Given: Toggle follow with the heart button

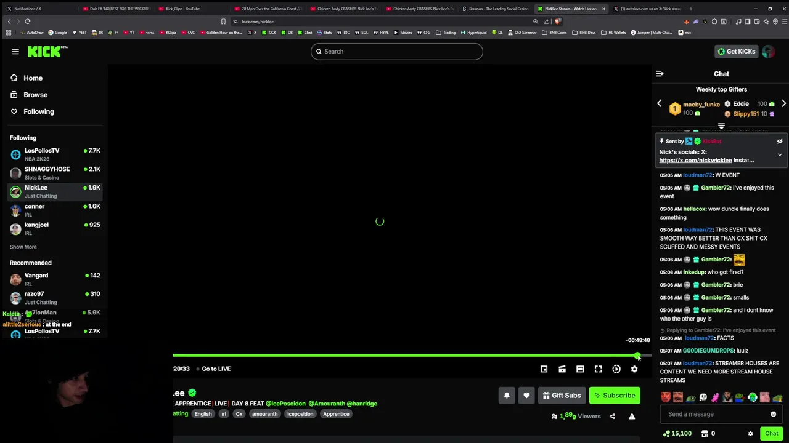Looking at the screenshot, I should pos(526,396).
